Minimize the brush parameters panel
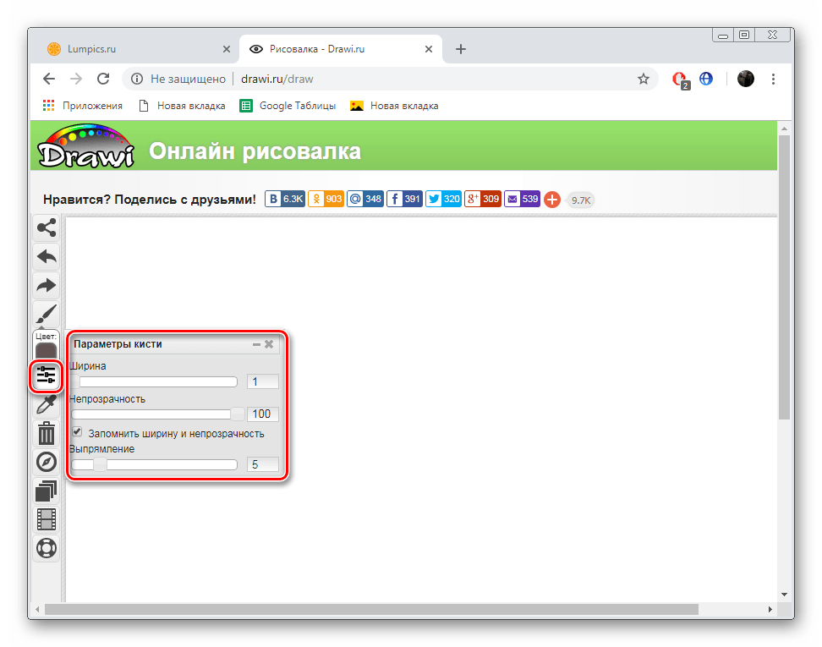This screenshot has width=822, height=647. 256,345
